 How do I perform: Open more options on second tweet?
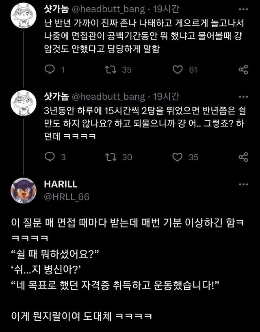(243, 96)
